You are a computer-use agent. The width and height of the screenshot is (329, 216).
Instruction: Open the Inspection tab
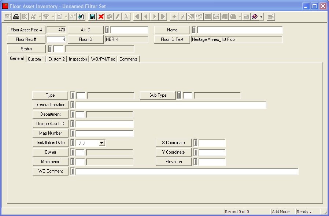(78, 59)
